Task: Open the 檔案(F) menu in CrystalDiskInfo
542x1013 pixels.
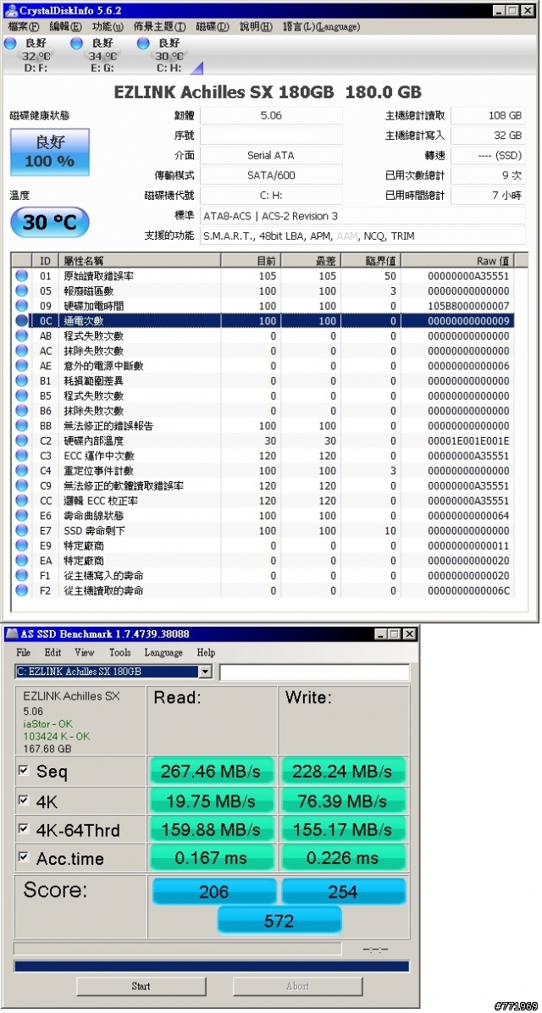Action: click(x=24, y=27)
